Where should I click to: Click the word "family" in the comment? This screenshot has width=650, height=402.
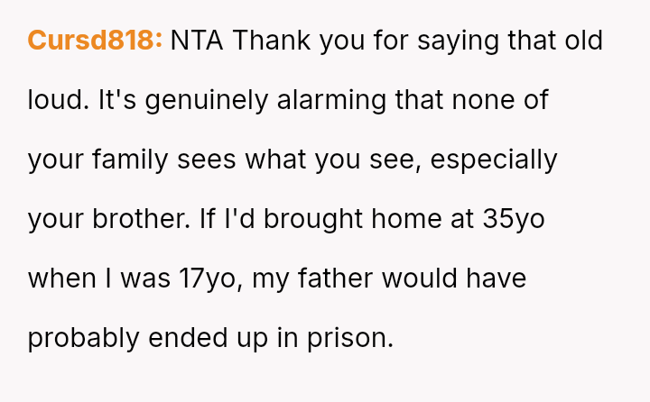(x=130, y=160)
